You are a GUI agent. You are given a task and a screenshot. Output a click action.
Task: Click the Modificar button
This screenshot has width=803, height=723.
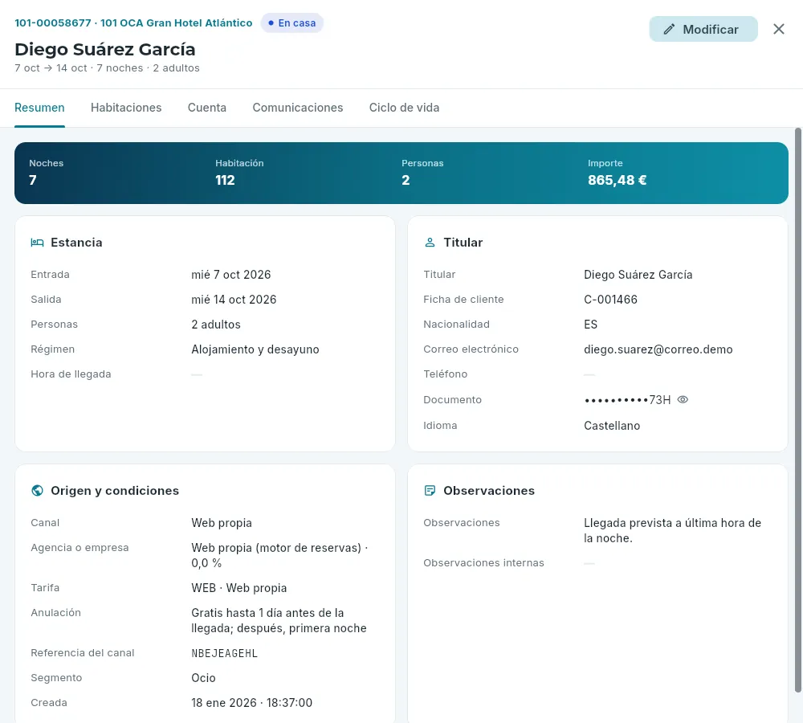[703, 29]
